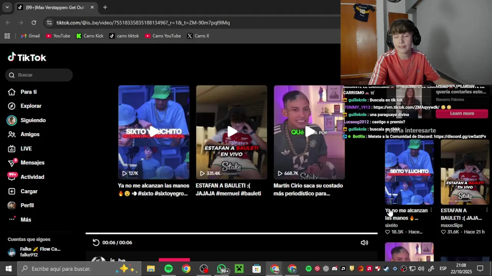Click the Windows taskbar search box

coord(79,269)
